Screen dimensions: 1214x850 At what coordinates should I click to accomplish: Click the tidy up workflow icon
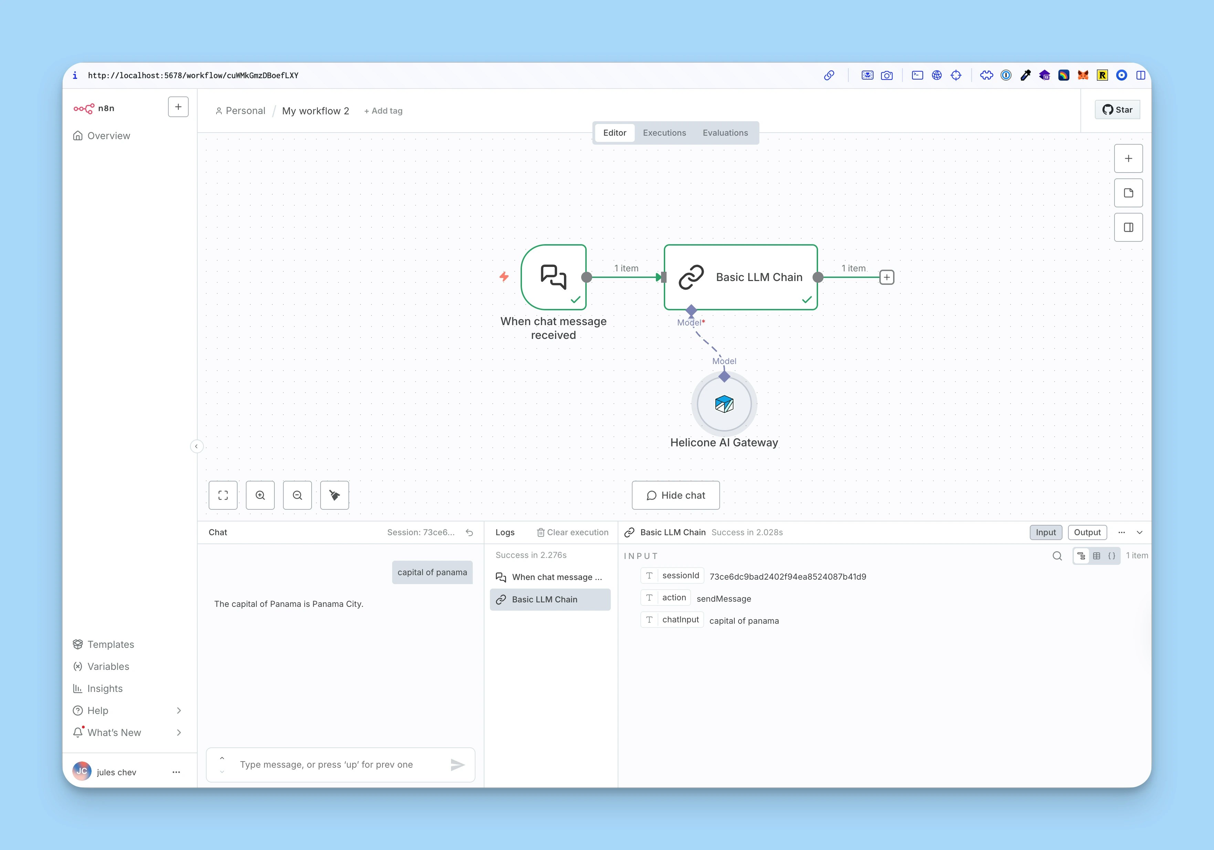(x=334, y=495)
